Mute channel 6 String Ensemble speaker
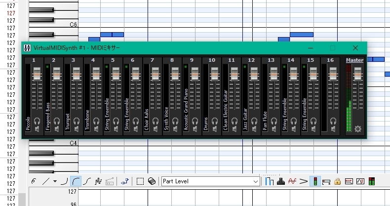This screenshot has height=206, width=390. [136, 129]
